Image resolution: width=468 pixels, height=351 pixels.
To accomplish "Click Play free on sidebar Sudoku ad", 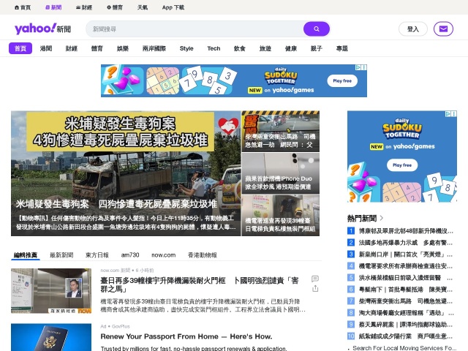I will pyautogui.click(x=402, y=165).
